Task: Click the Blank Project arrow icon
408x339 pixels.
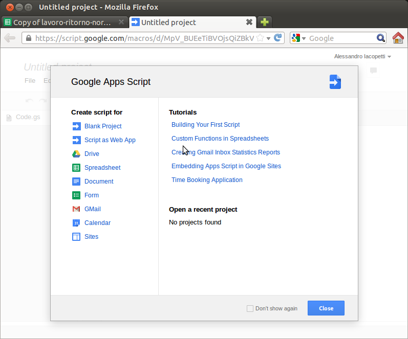Action: click(76, 126)
